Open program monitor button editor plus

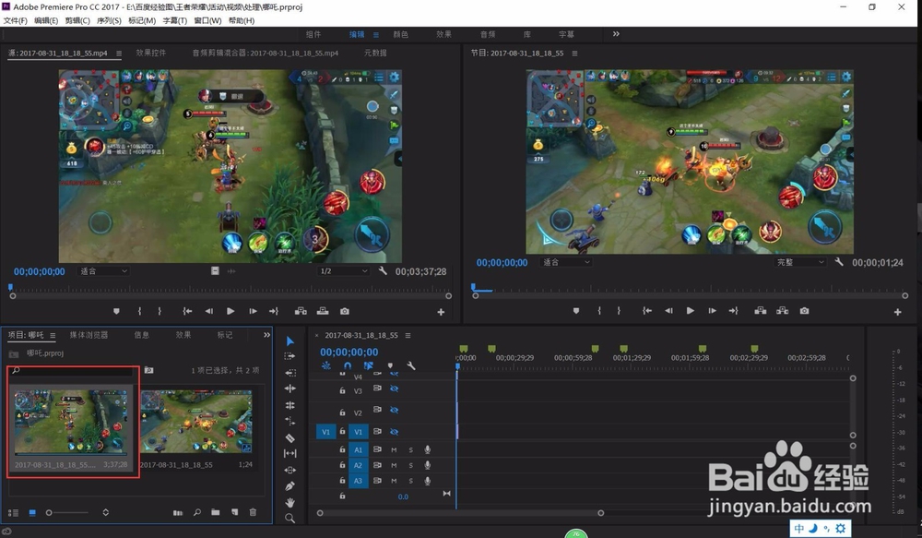[898, 312]
